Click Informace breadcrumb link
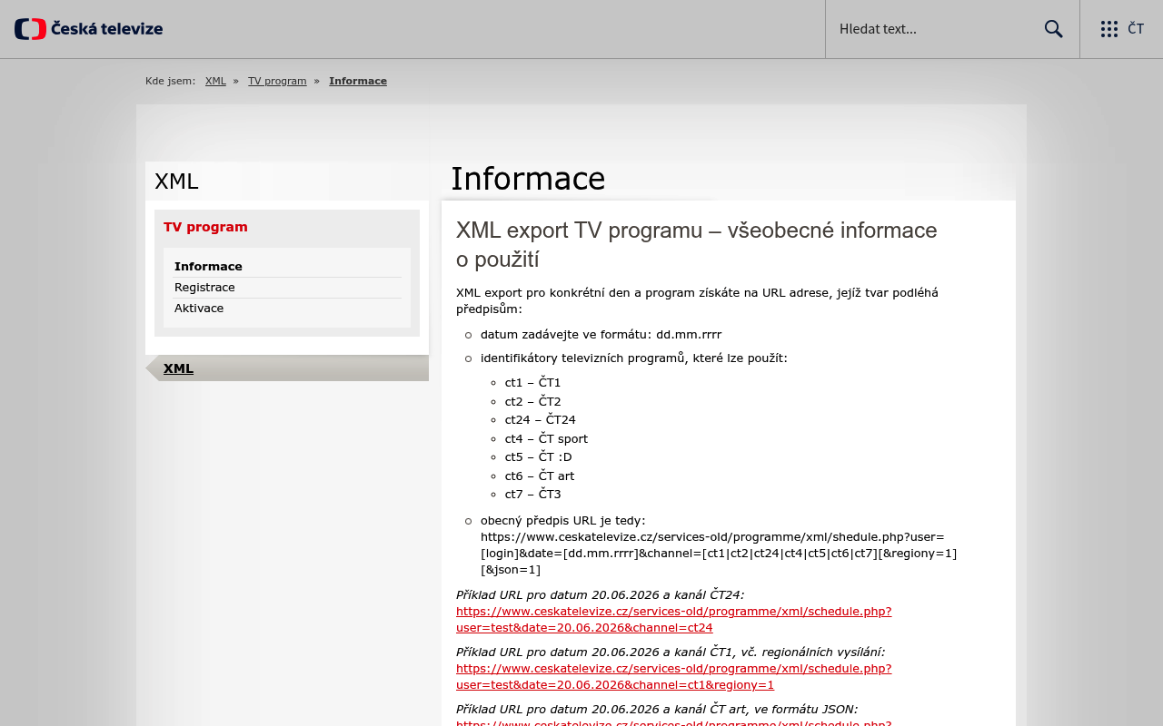 (358, 81)
